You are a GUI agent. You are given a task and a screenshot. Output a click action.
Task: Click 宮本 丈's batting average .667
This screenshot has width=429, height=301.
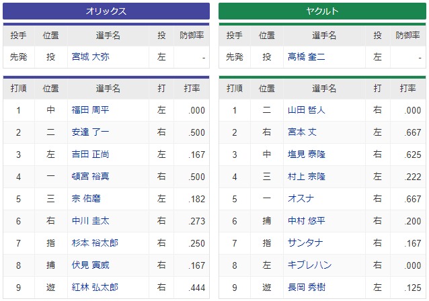413,132
